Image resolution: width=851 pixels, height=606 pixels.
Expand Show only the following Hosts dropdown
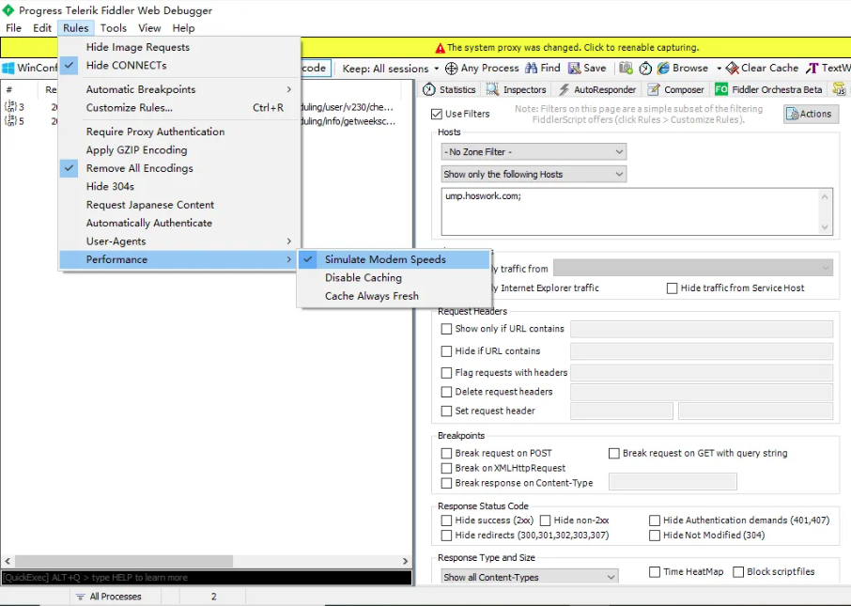(534, 174)
